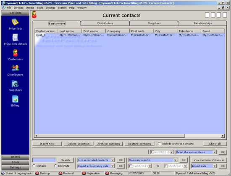
Task: Open the File menu
Action: coord(9,8)
